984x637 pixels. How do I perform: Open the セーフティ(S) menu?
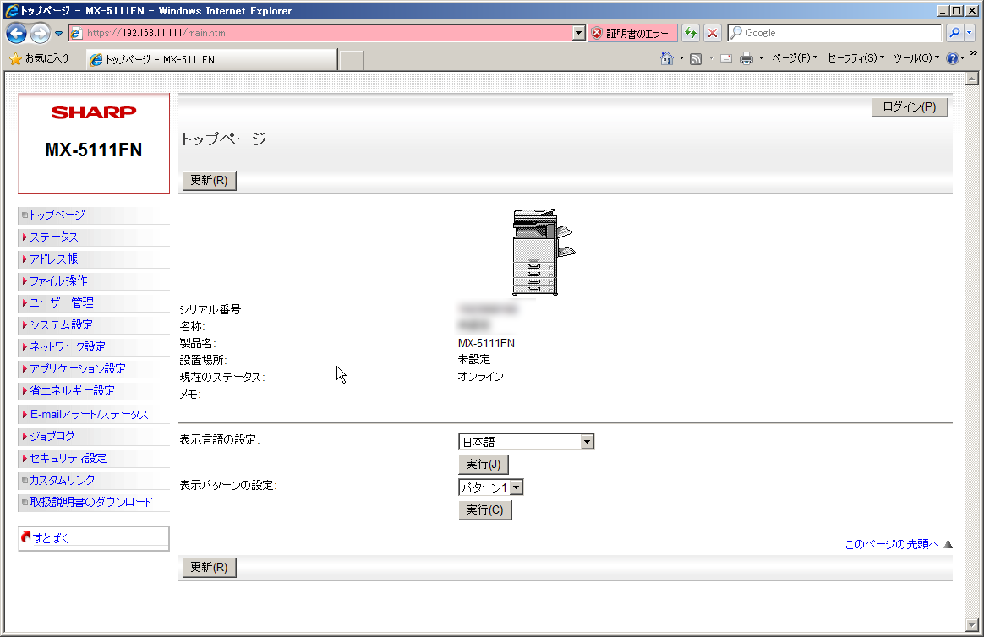[856, 58]
